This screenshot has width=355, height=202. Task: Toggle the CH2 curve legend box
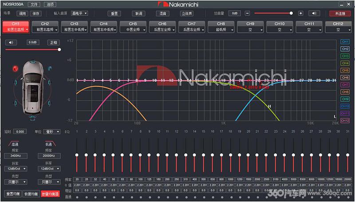345,49
